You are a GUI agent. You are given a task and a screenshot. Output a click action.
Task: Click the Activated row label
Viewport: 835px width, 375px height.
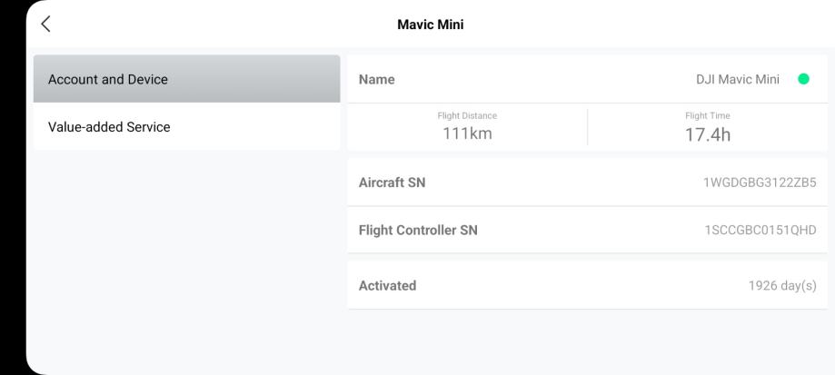click(387, 285)
